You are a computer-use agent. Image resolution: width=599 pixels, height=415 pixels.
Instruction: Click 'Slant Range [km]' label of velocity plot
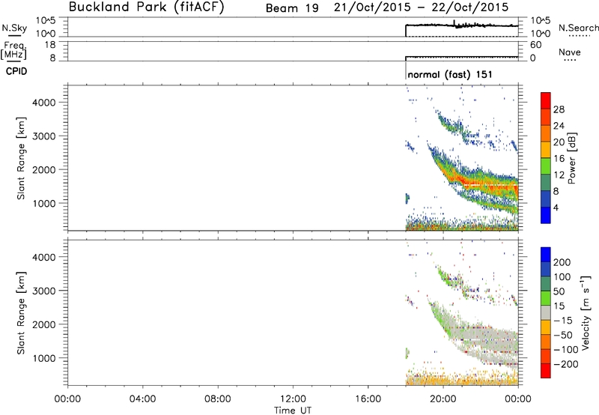[x=21, y=313]
